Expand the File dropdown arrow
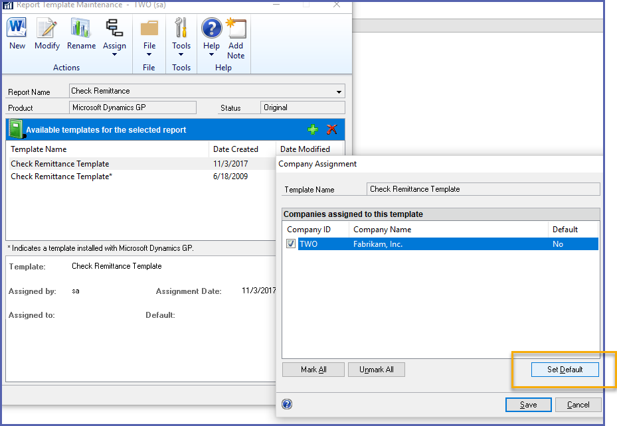This screenshot has height=426, width=617. point(149,54)
